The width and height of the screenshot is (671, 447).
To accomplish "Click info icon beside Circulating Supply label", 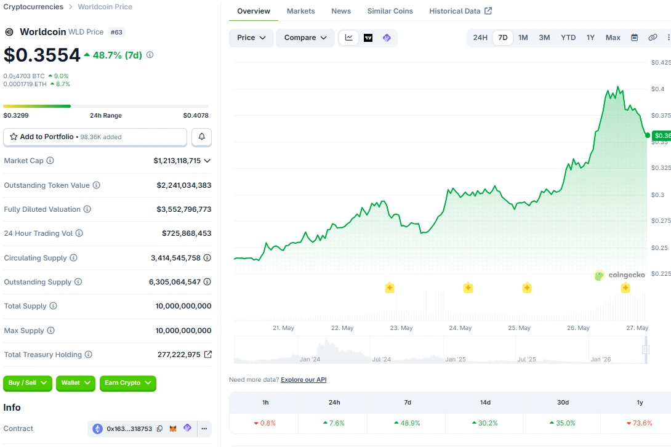I will pos(74,258).
